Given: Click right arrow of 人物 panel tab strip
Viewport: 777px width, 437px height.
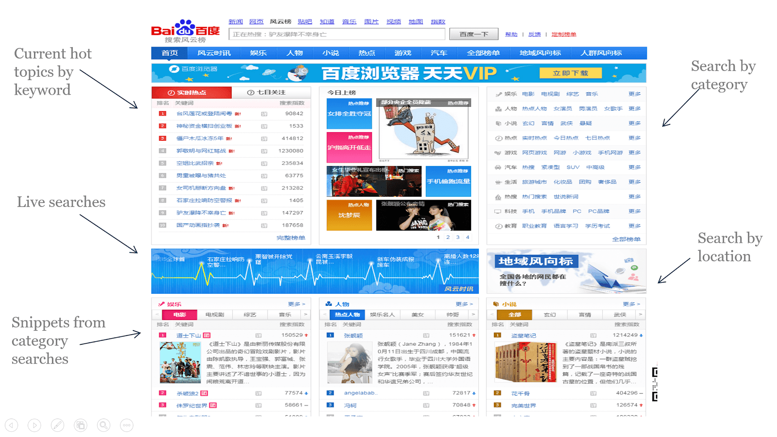Looking at the screenshot, I should (x=473, y=315).
